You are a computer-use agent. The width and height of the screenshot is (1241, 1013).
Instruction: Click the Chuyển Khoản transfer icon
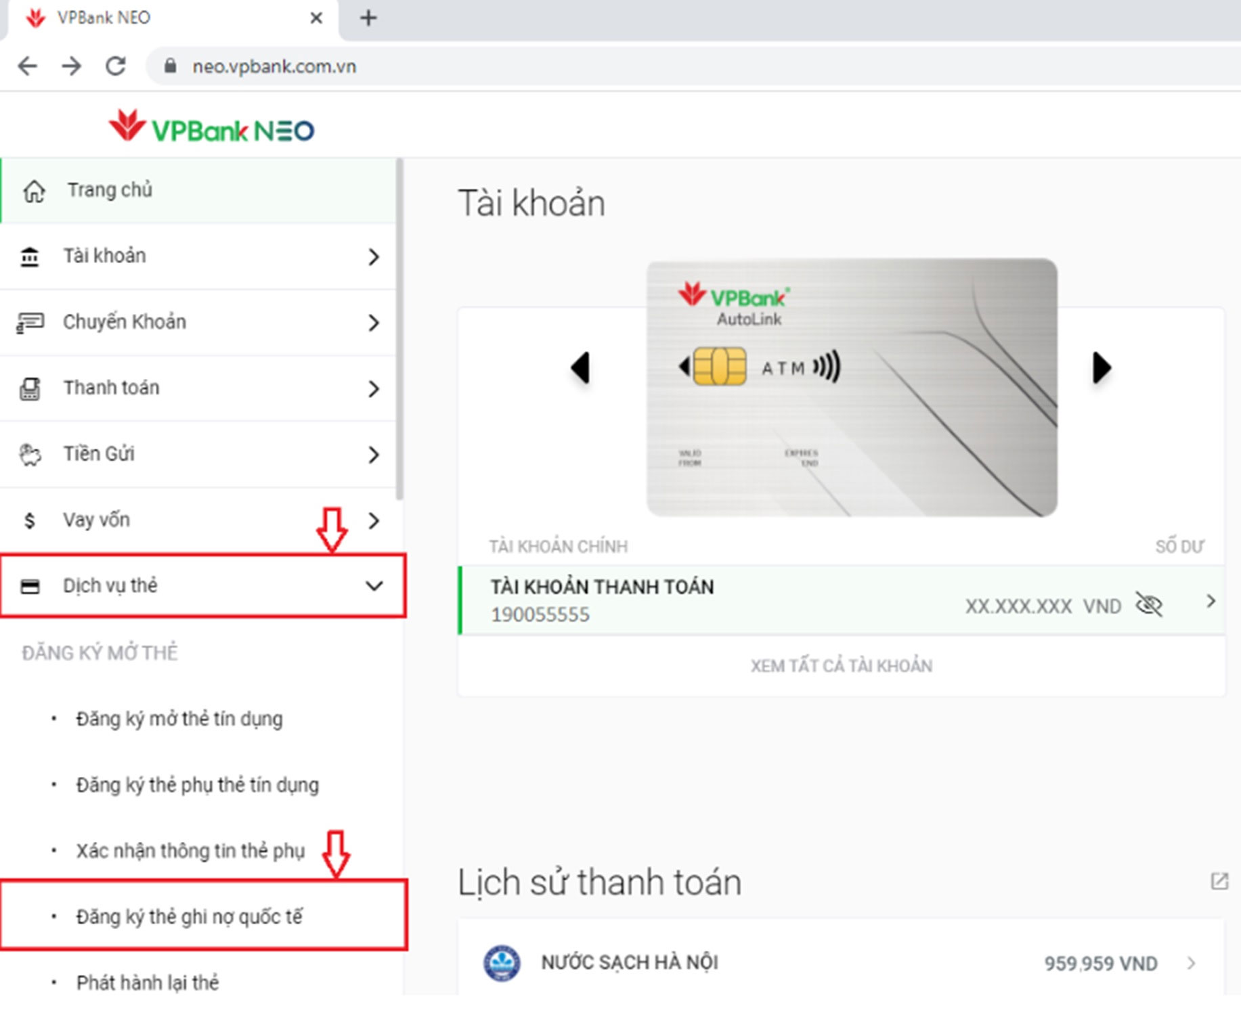(30, 322)
